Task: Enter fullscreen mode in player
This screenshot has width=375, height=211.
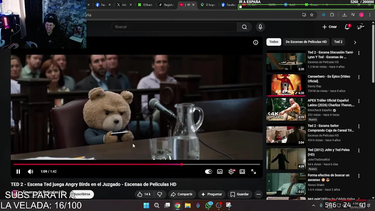Action: 254,172
